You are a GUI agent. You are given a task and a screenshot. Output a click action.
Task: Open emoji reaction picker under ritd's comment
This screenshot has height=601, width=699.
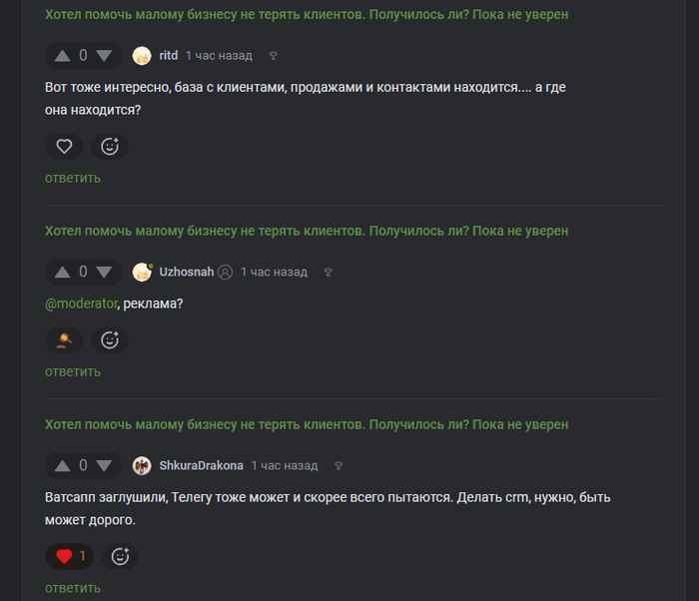(110, 146)
